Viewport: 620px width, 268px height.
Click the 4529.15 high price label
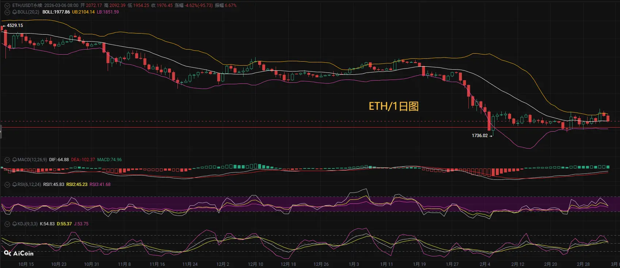(15, 26)
